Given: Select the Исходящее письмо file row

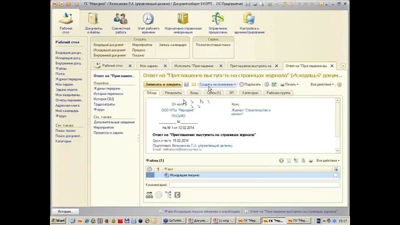Looking at the screenshot, I should pos(242,175).
